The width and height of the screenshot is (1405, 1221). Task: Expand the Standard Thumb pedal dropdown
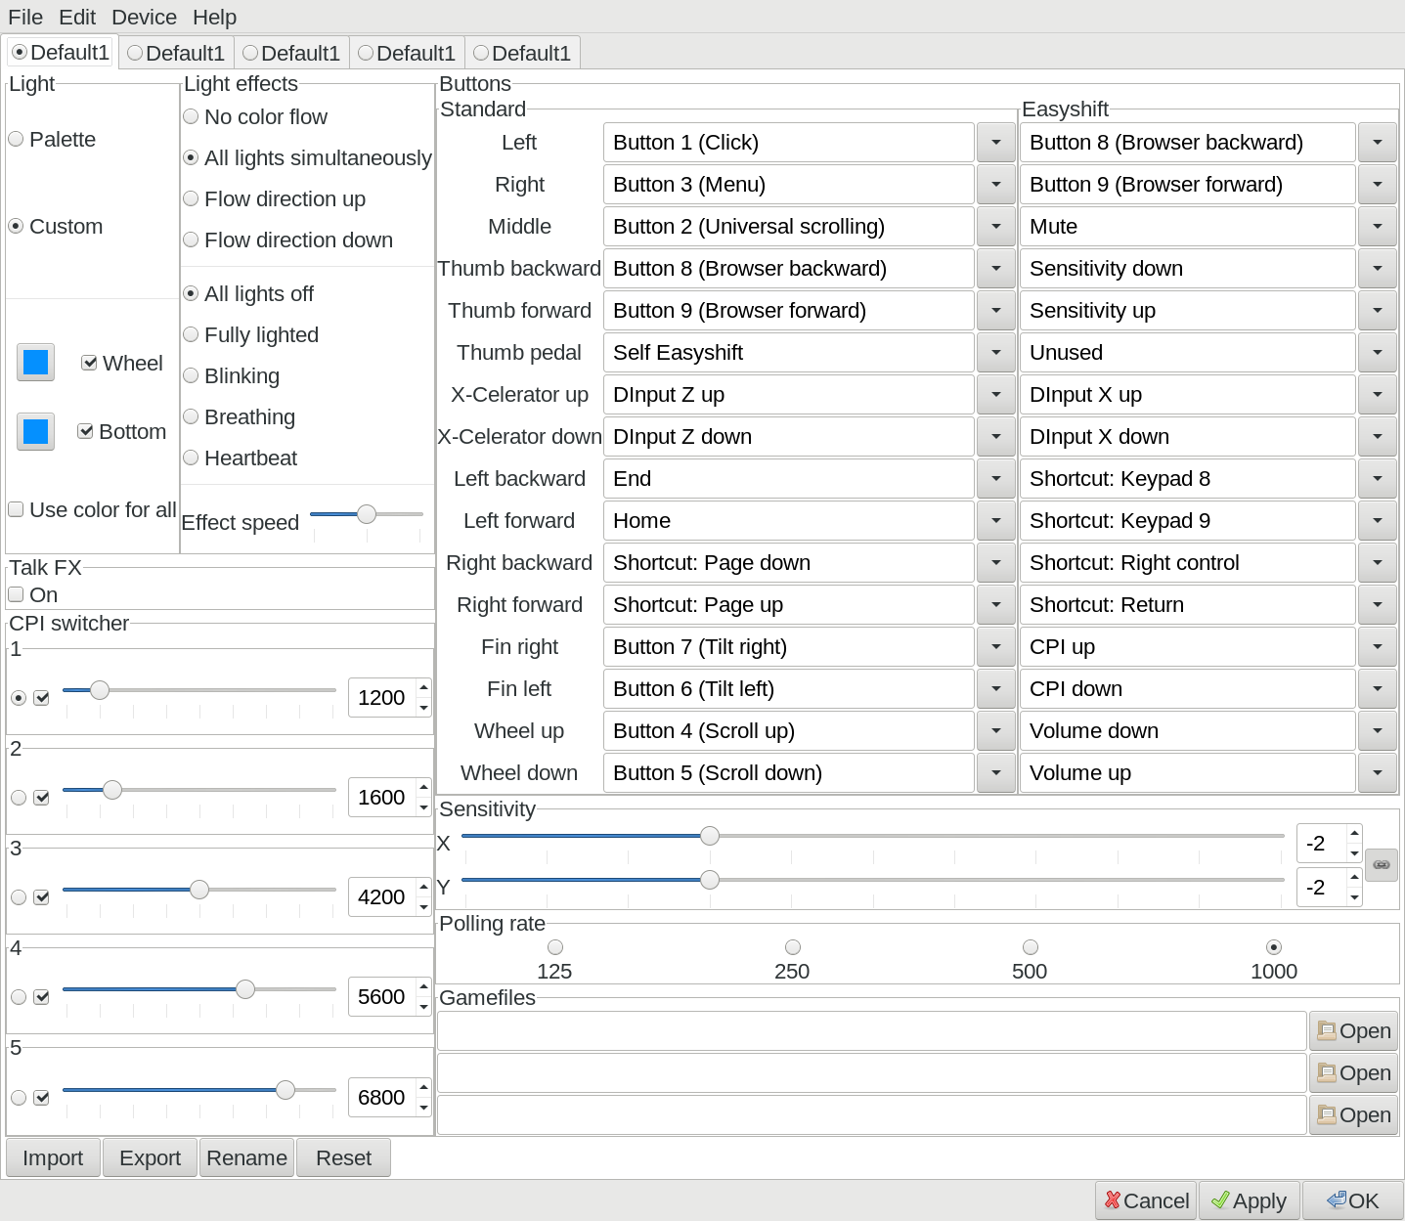[x=995, y=353]
